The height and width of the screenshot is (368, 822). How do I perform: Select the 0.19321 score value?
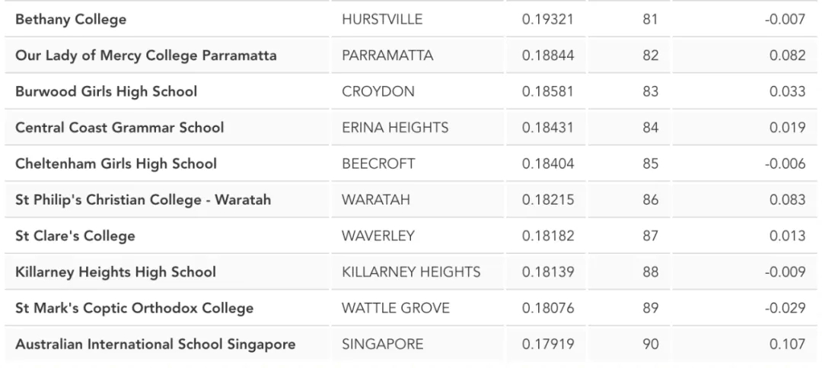coord(548,19)
